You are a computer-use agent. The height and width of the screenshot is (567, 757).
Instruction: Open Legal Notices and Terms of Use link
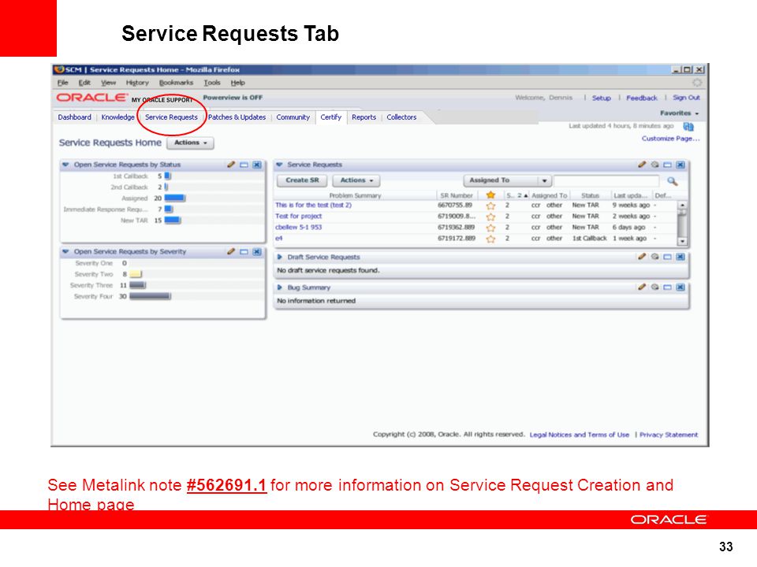click(580, 435)
